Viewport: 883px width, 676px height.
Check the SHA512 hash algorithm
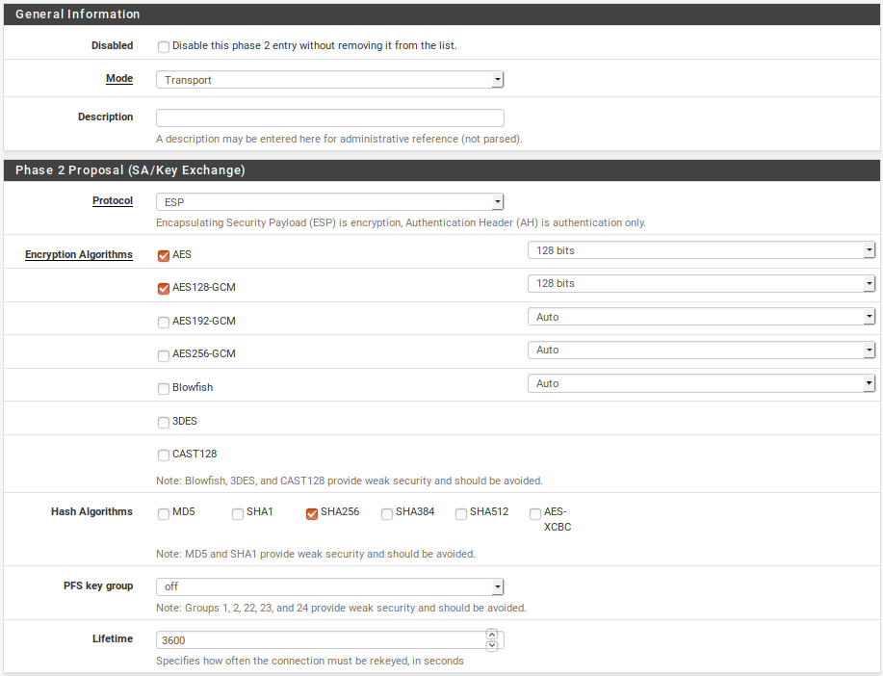coord(460,513)
